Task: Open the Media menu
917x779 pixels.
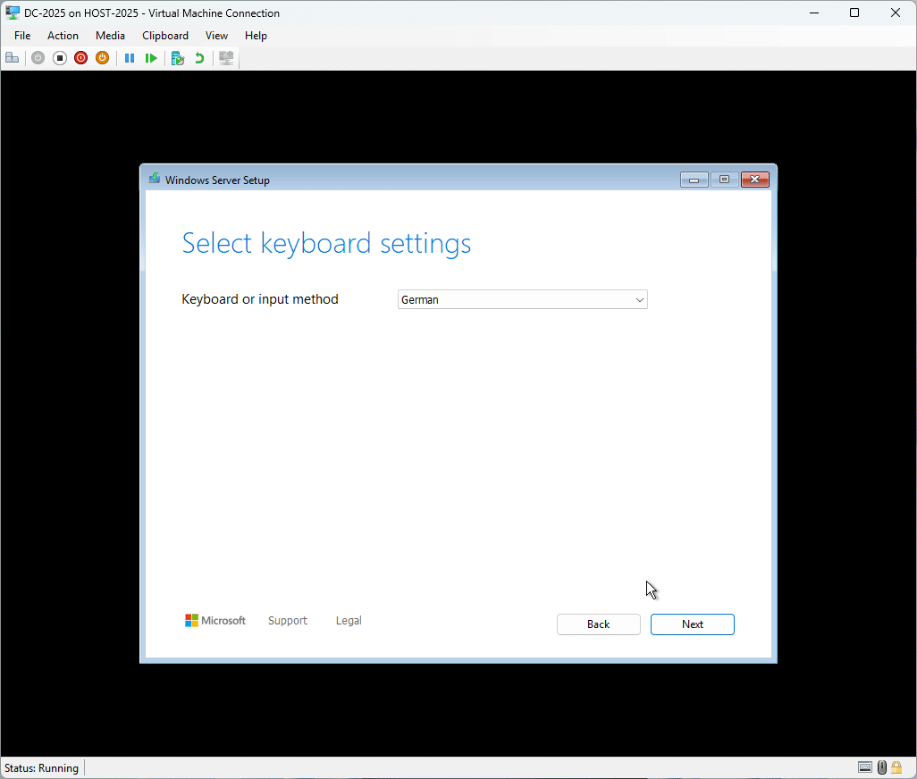Action: pos(110,36)
